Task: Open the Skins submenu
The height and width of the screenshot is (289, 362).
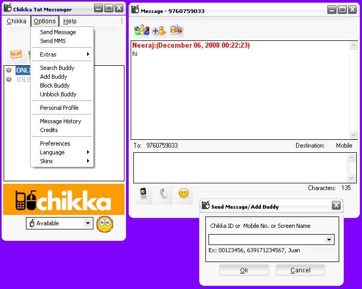Action: [x=65, y=161]
